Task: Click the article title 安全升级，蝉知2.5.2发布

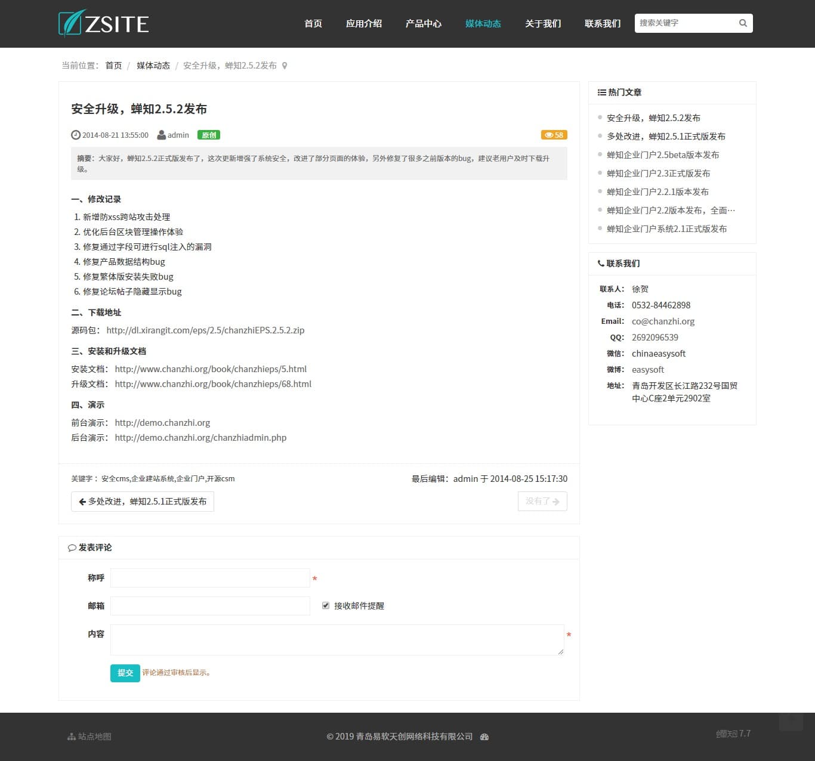Action: (139, 109)
